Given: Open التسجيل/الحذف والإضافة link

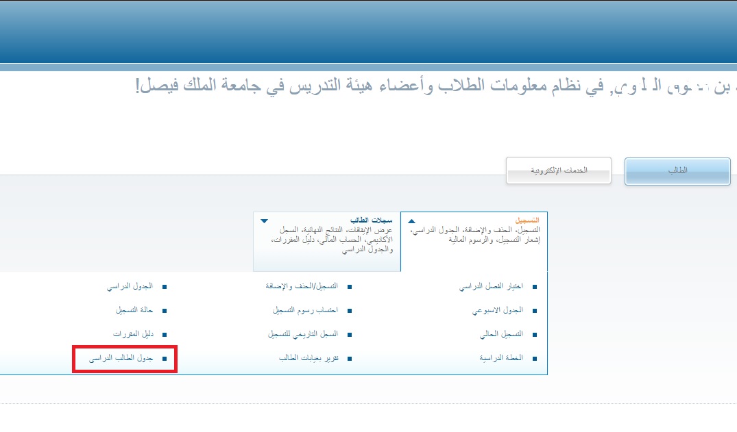Looking at the screenshot, I should 302,287.
